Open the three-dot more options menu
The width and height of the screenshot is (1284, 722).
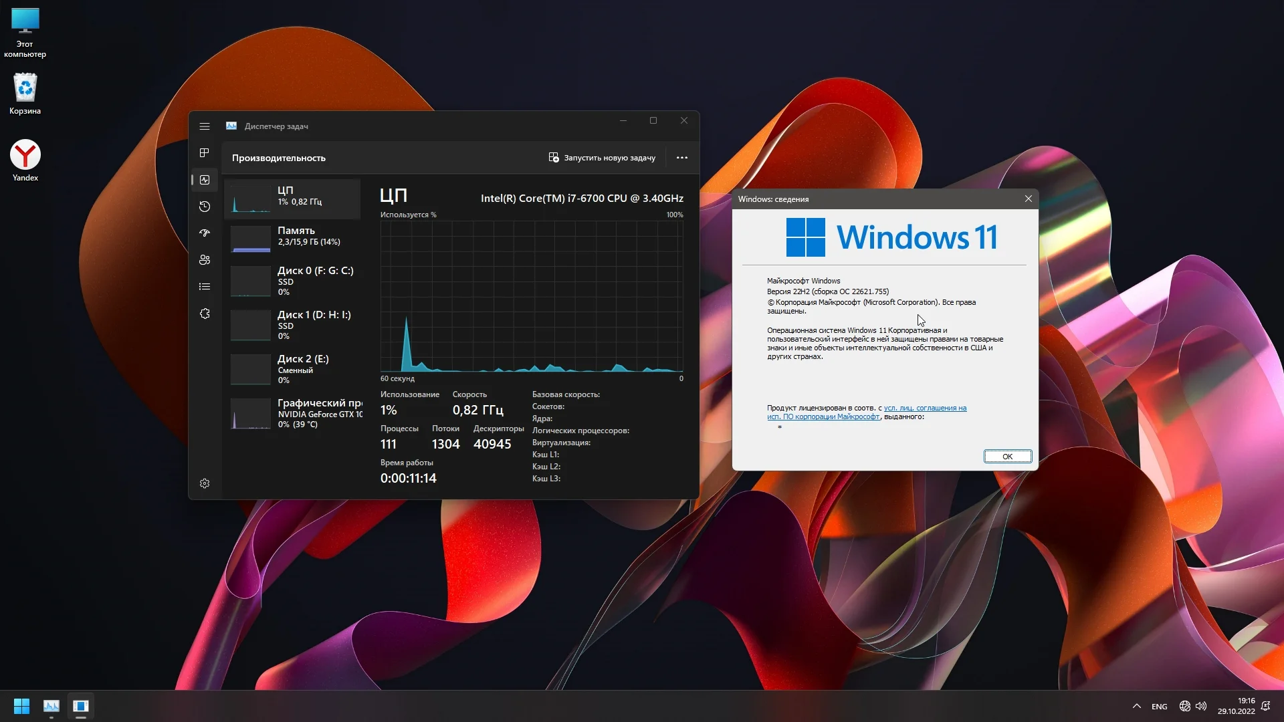pyautogui.click(x=681, y=158)
